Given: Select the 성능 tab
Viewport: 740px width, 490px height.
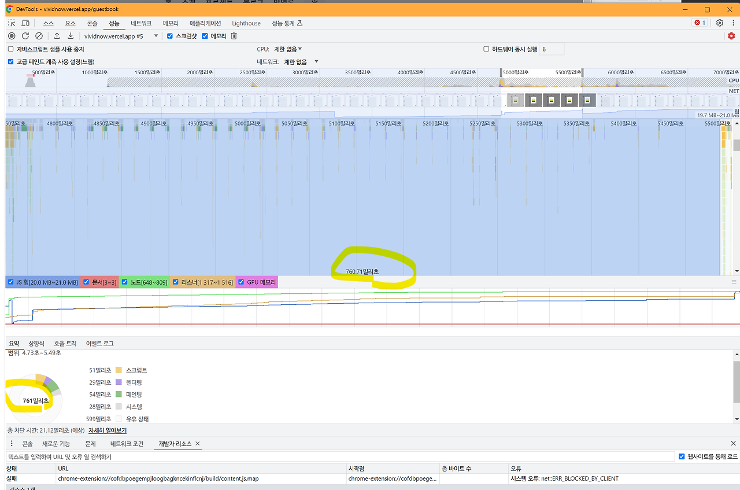Looking at the screenshot, I should (x=114, y=23).
